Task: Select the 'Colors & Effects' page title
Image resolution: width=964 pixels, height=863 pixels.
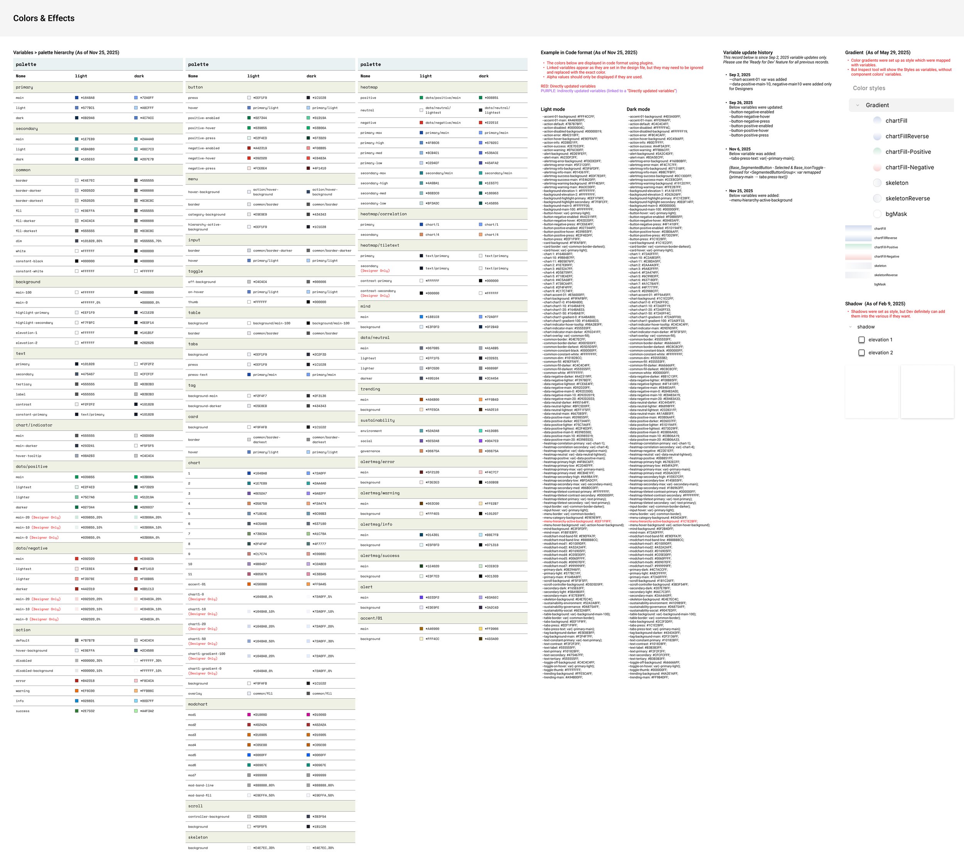Action: coord(43,19)
